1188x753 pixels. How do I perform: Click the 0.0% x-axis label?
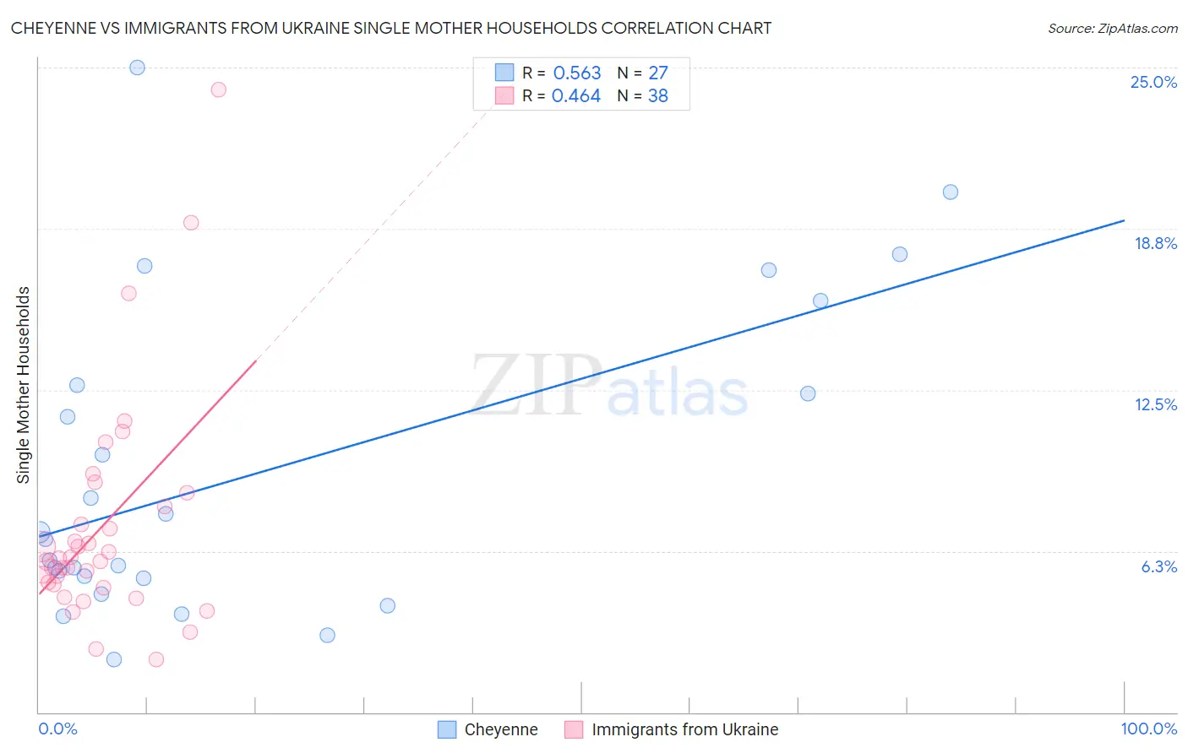(x=57, y=729)
